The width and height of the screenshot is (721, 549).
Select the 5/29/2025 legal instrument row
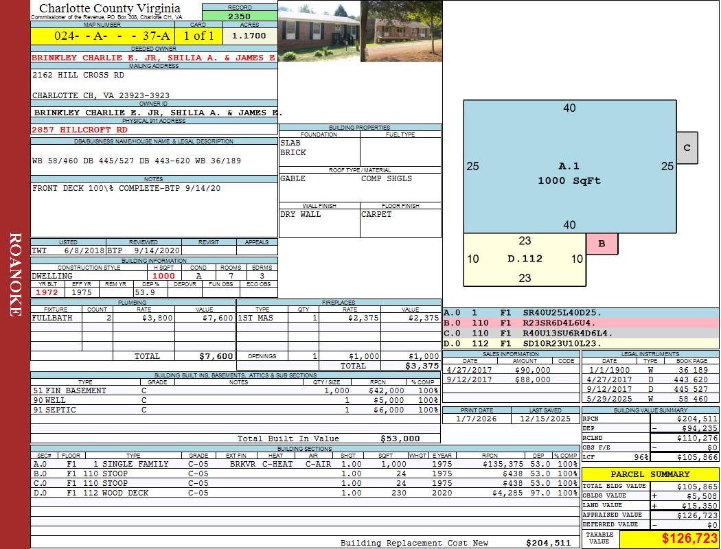(x=649, y=399)
